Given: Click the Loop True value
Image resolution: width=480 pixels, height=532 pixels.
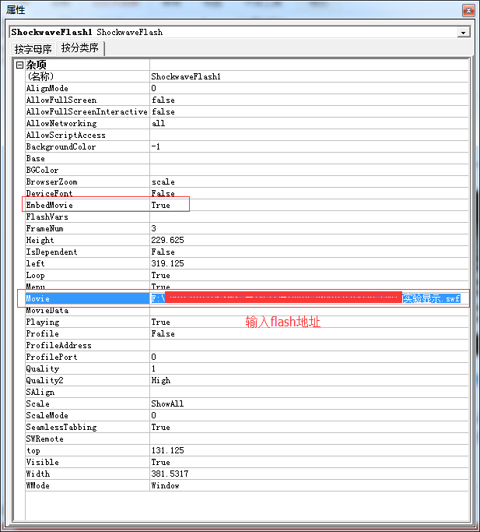Looking at the screenshot, I should [309, 275].
